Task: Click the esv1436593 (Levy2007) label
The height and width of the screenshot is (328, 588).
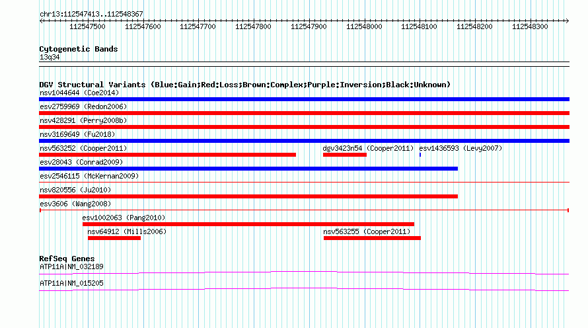Action: [460, 148]
